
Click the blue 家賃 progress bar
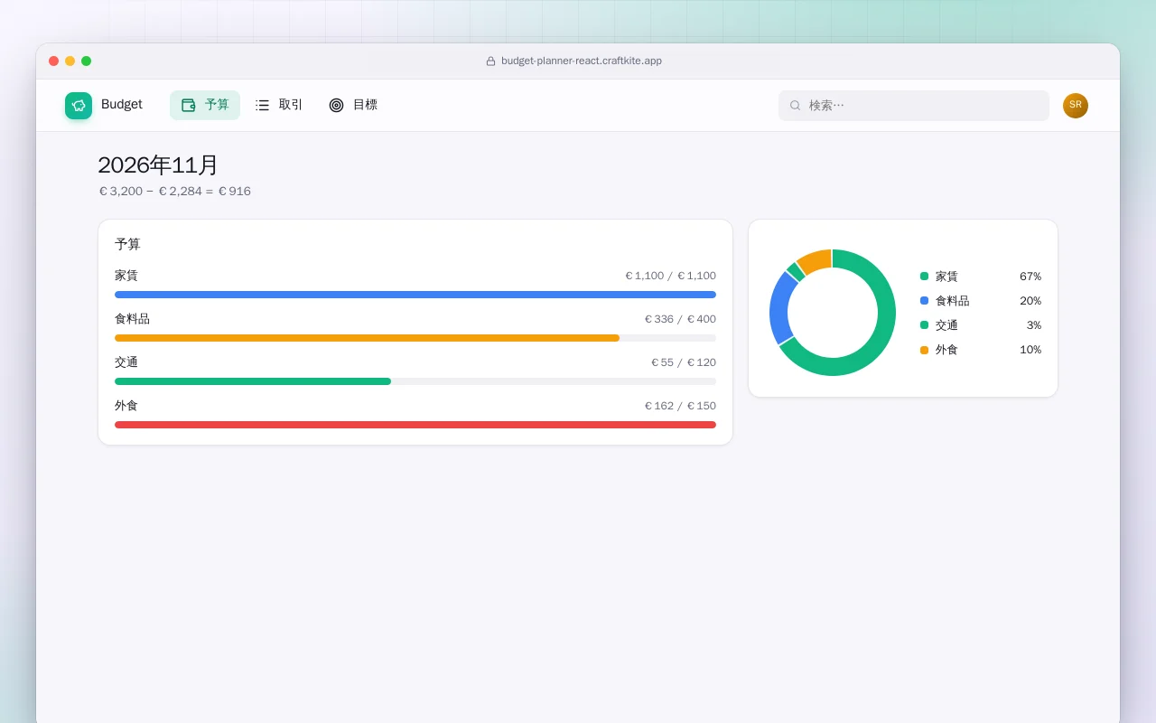coord(415,295)
